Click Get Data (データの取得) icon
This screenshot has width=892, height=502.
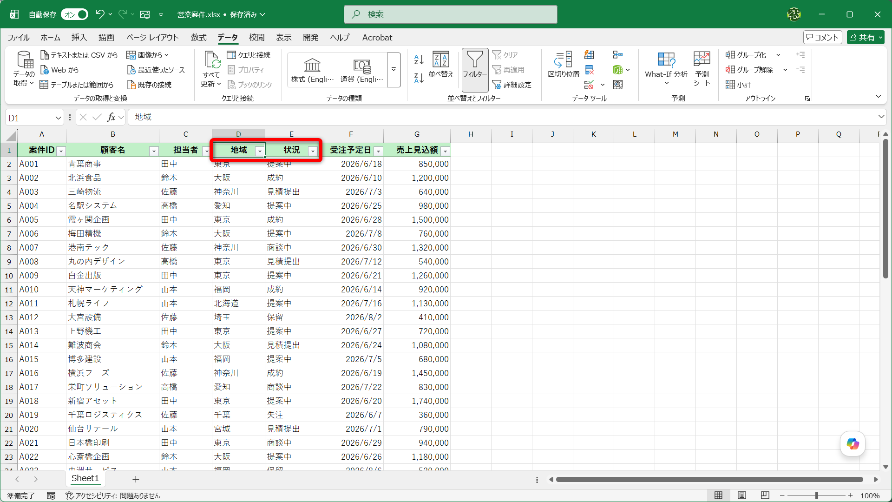pos(24,69)
